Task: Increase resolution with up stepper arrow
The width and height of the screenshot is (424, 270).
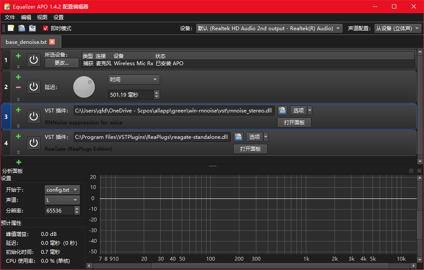Action: coord(77,208)
